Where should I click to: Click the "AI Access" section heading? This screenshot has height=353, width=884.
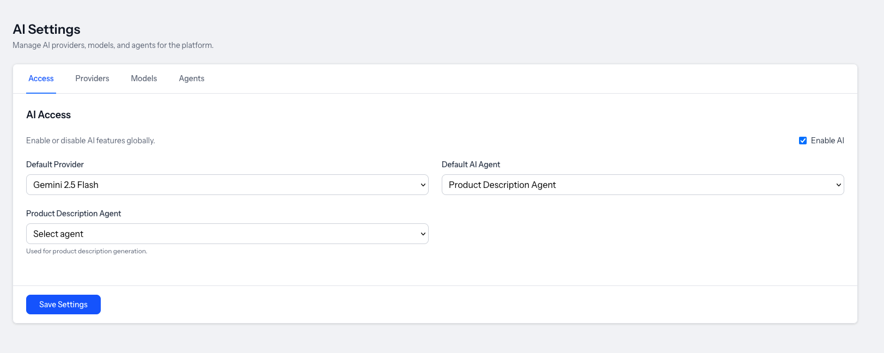point(48,115)
